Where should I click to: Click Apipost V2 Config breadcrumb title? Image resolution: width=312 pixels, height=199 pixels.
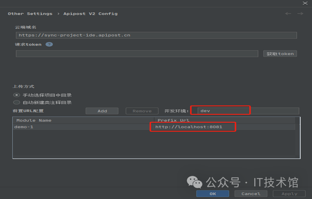click(90, 14)
